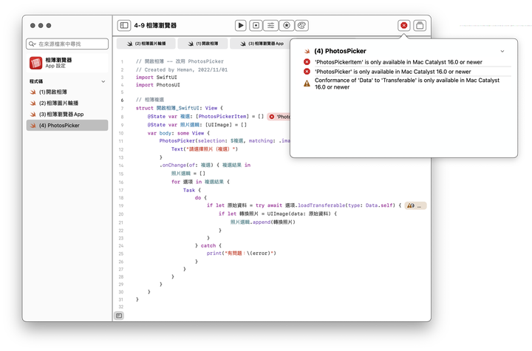
Task: Click the struct 開啟相簿_SwiftUI declaration line
Action: click(x=179, y=108)
